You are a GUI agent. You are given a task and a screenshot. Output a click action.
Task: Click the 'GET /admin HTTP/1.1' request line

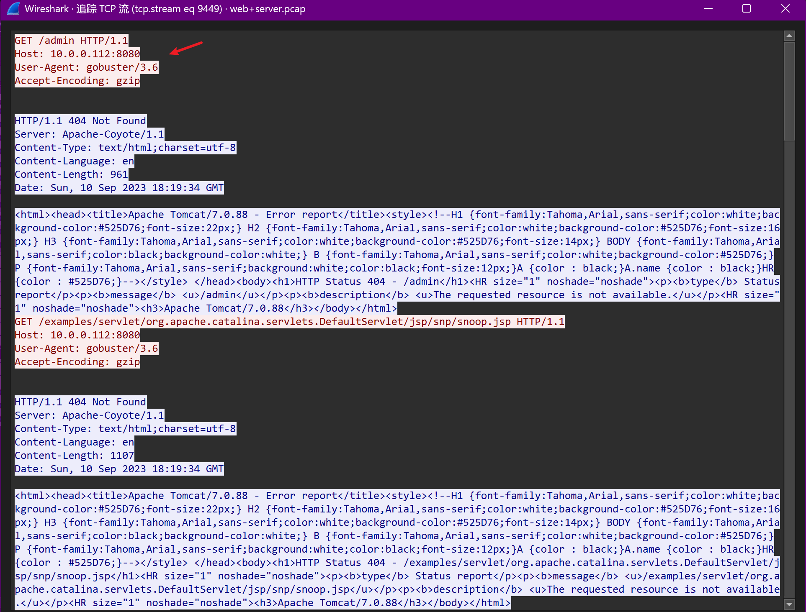point(71,41)
